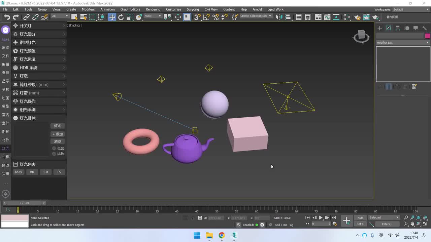Viewport: 431px width, 242px height.
Task: Select the 排除 radio button
Action: pos(54,154)
